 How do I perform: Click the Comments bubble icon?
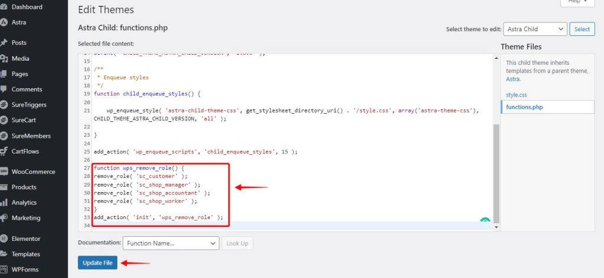[x=4, y=89]
